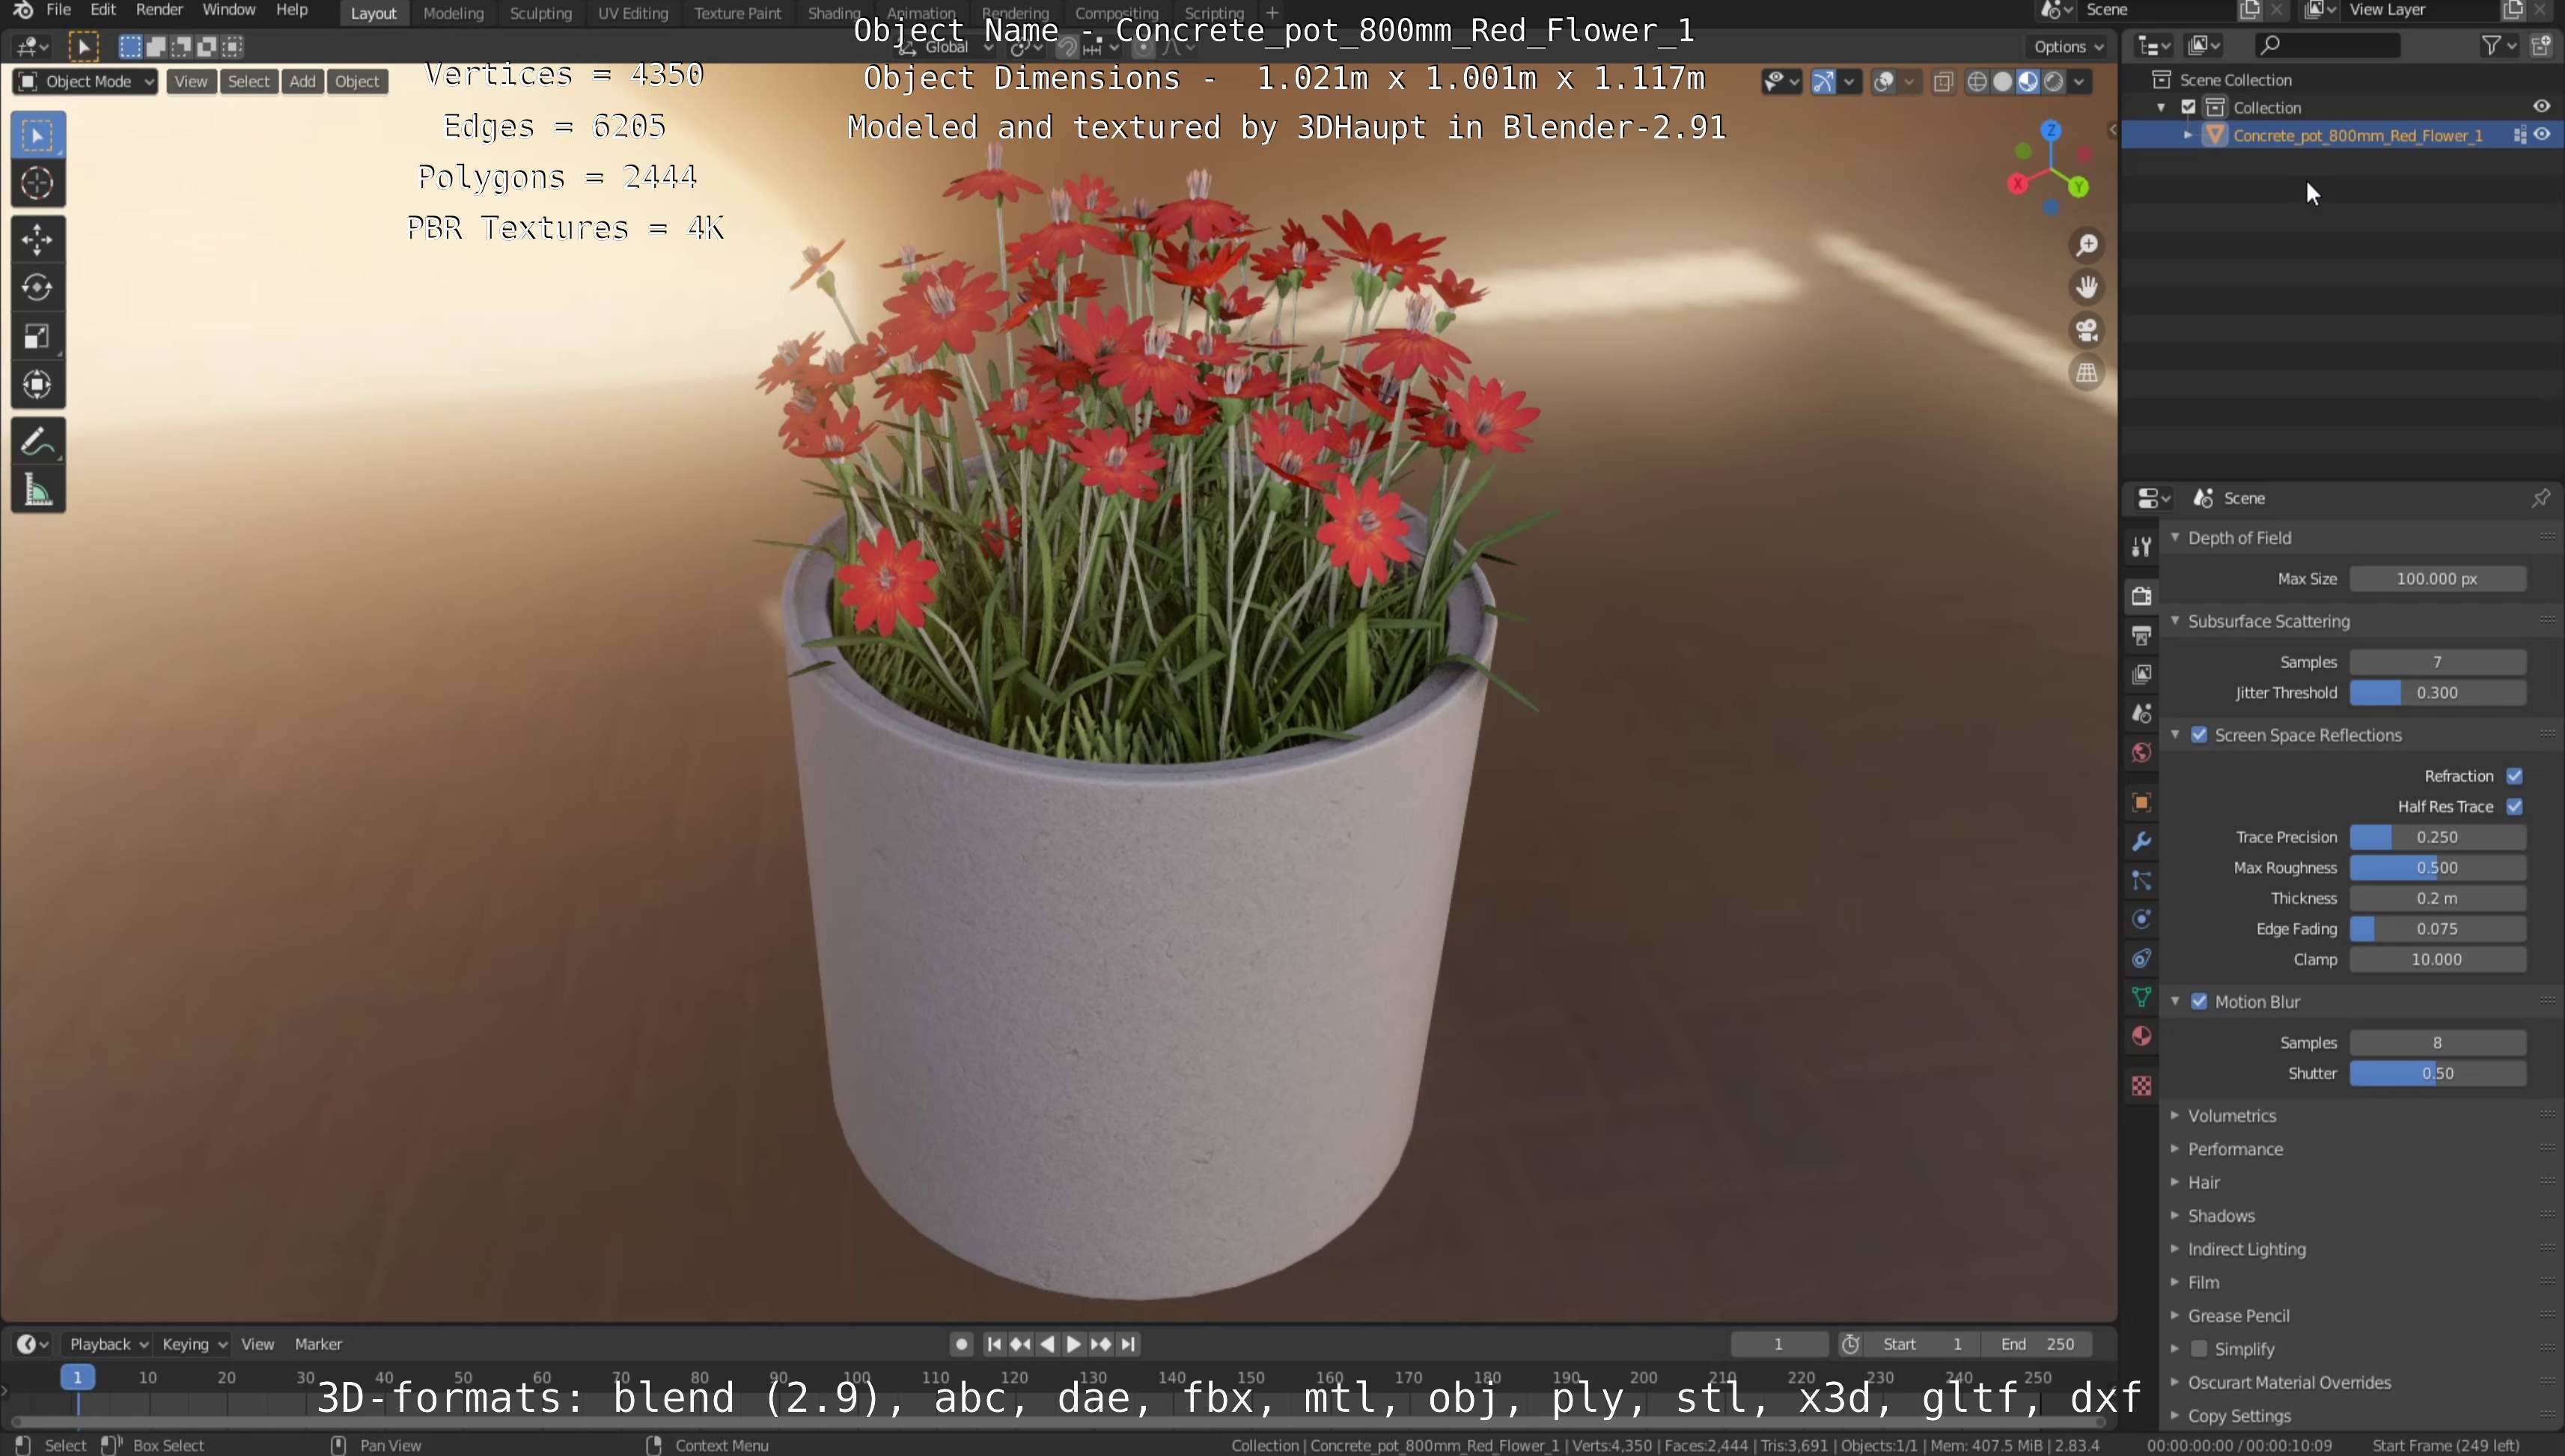Adjust the Jitter Threshold slider
Image resolution: width=2565 pixels, height=1456 pixels.
click(x=2437, y=693)
